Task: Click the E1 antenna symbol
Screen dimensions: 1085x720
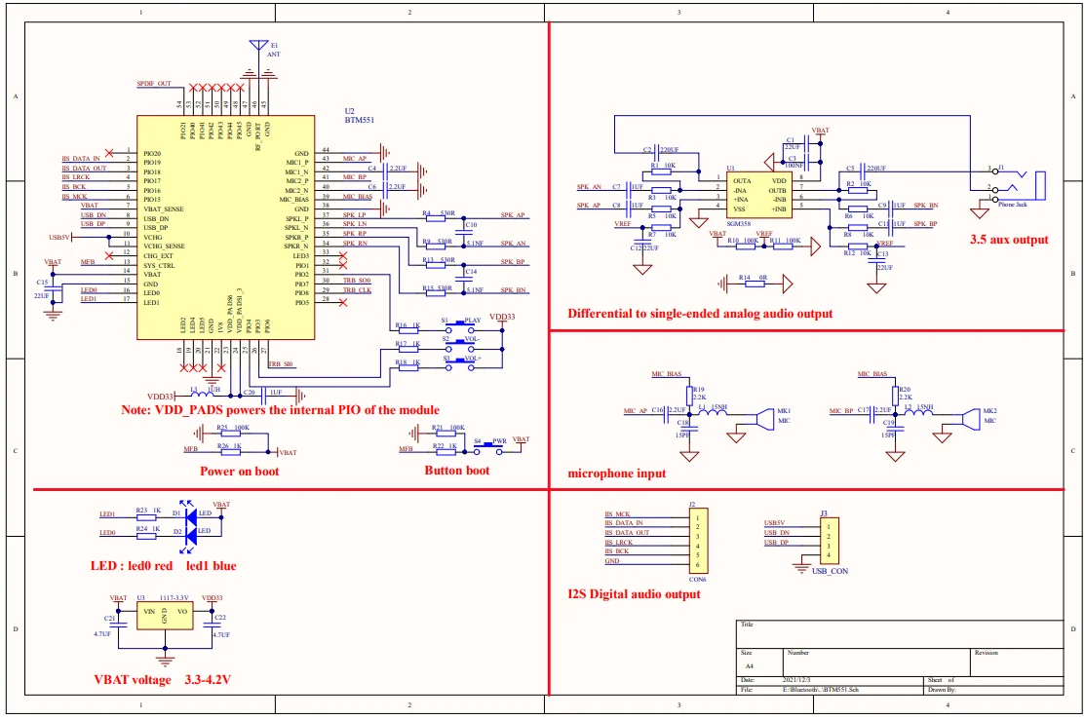Action: tap(258, 47)
